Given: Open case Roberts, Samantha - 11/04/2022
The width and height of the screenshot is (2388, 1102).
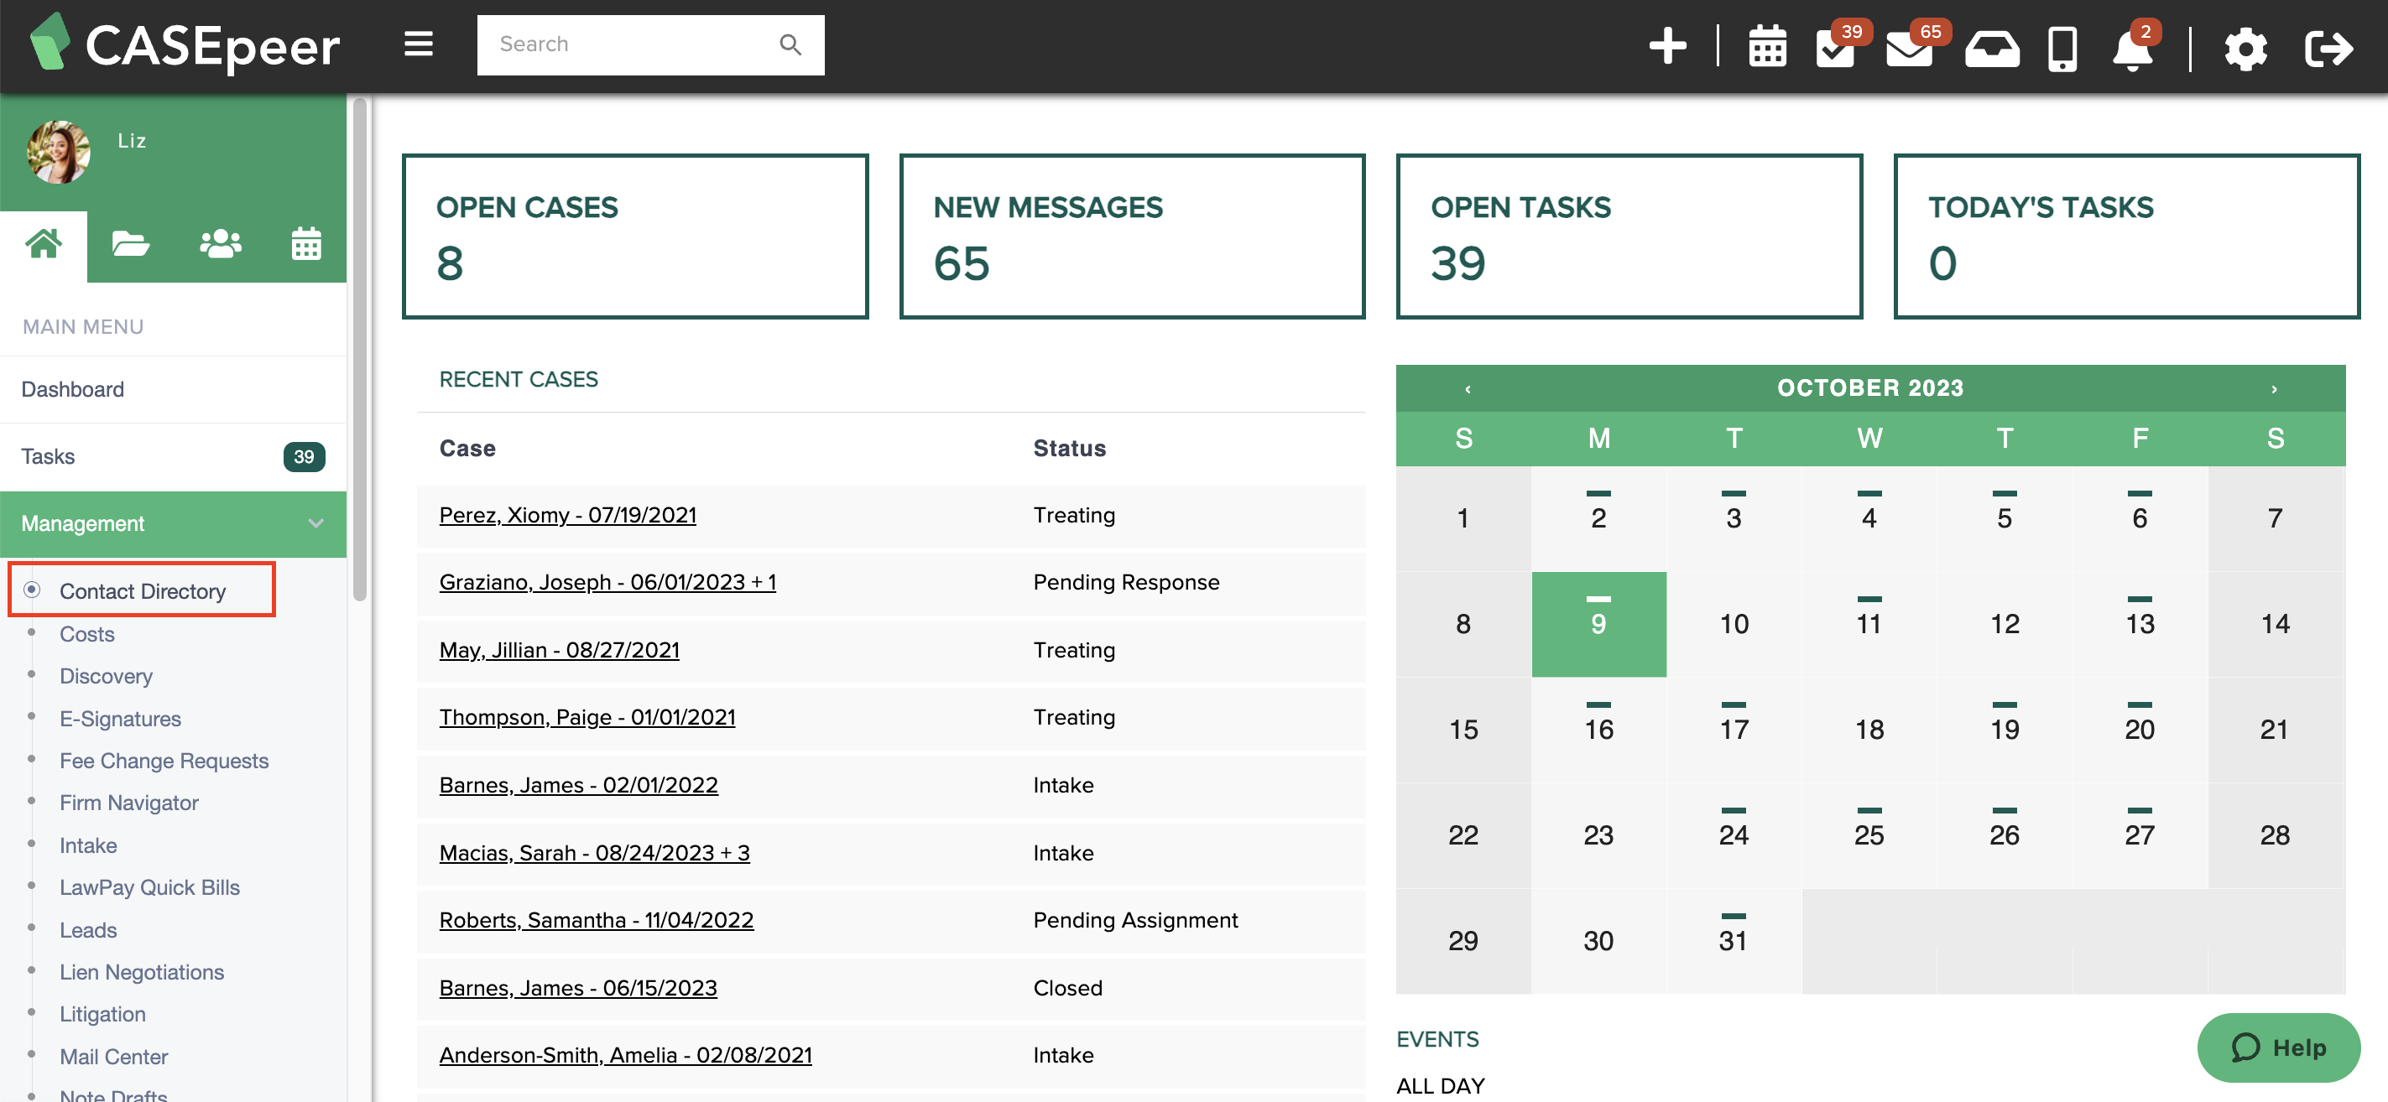Looking at the screenshot, I should [596, 919].
